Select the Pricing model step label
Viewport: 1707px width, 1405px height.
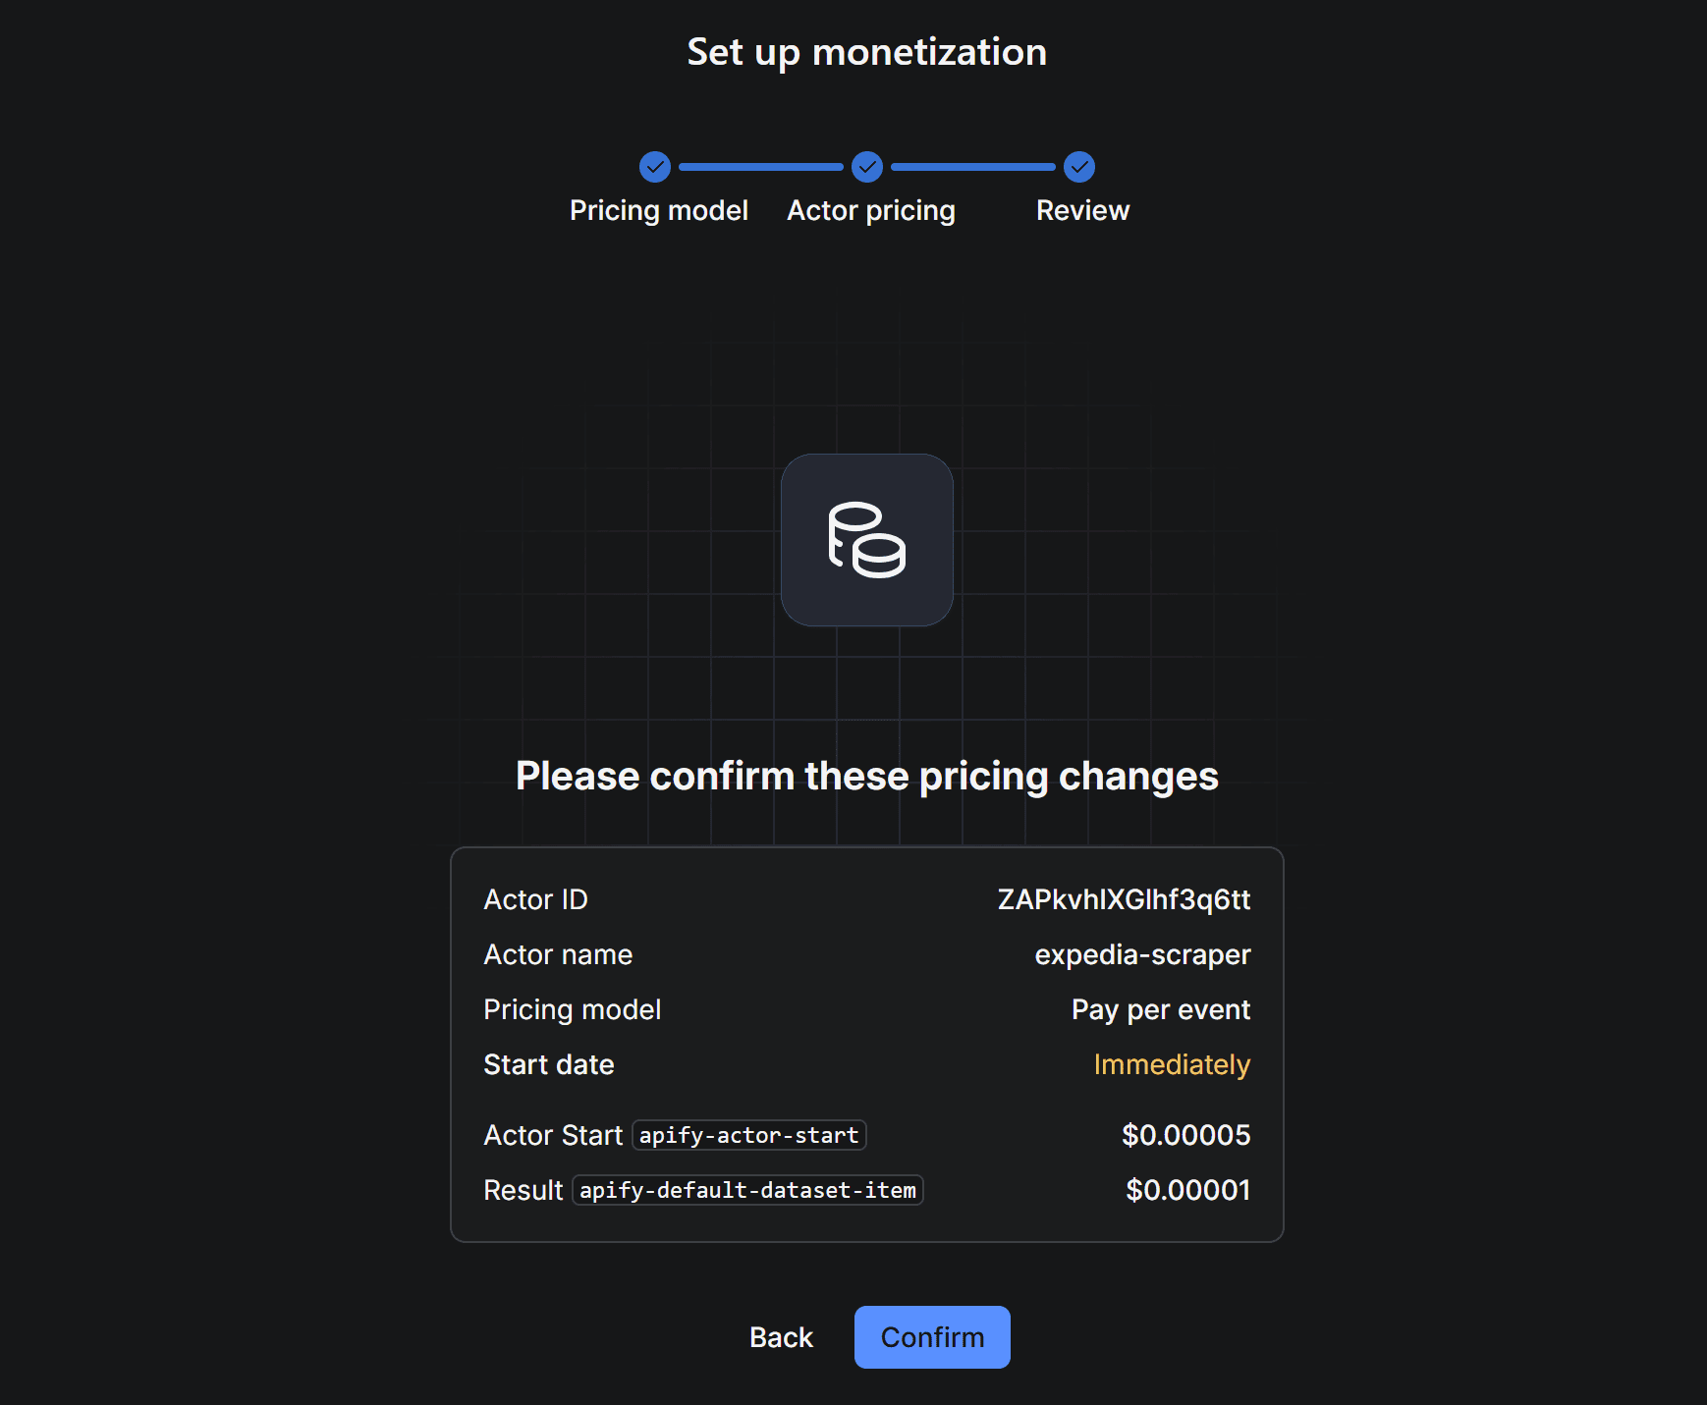659,210
